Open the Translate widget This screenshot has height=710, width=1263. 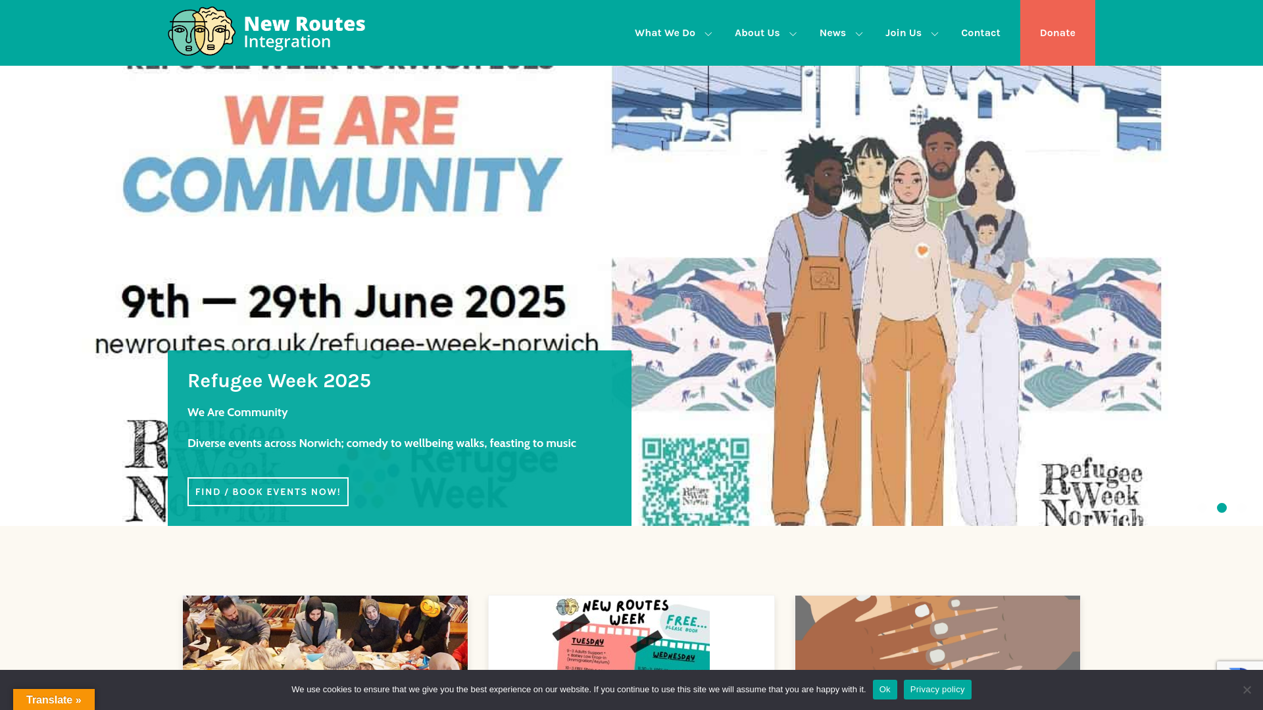click(54, 699)
